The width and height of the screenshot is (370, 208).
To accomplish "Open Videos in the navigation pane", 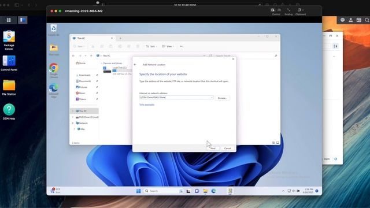I will point(81,99).
